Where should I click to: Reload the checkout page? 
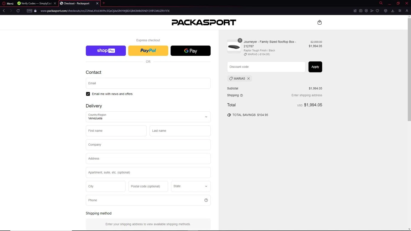[x=18, y=11]
